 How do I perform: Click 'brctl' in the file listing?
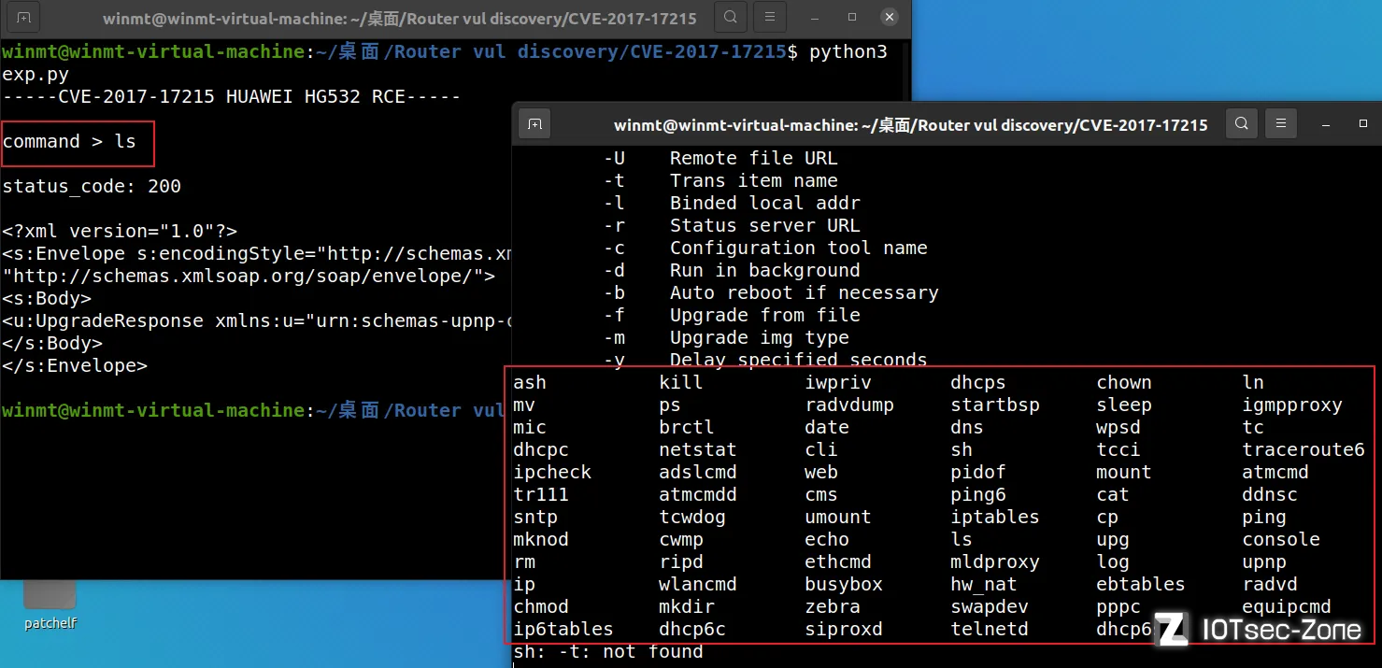687,428
